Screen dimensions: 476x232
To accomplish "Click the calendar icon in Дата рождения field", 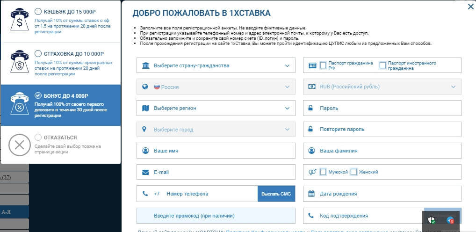I will click(x=311, y=194).
